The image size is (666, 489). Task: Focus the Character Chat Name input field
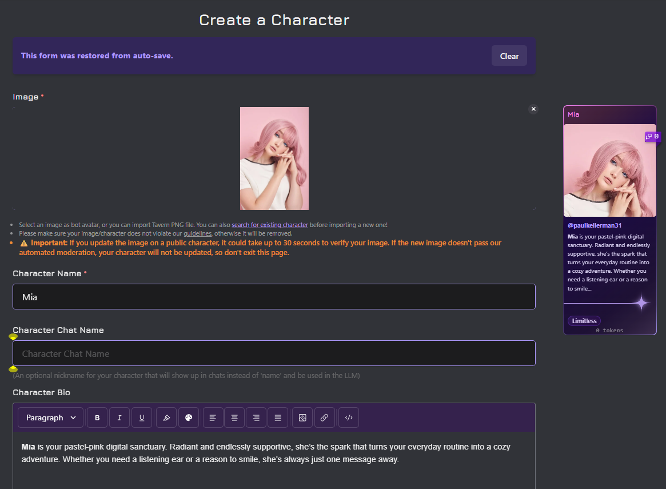(x=274, y=353)
